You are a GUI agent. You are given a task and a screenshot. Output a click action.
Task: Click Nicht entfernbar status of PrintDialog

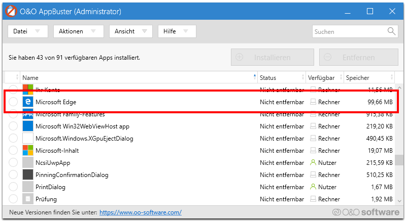282,187
